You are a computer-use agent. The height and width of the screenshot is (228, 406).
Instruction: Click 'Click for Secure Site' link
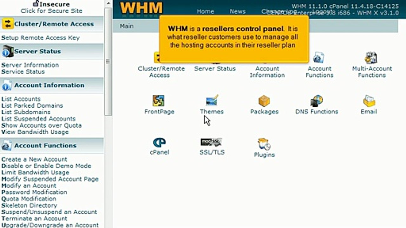pyautogui.click(x=51, y=11)
